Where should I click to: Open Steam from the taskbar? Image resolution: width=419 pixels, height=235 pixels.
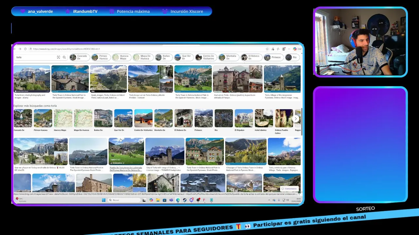185,200
